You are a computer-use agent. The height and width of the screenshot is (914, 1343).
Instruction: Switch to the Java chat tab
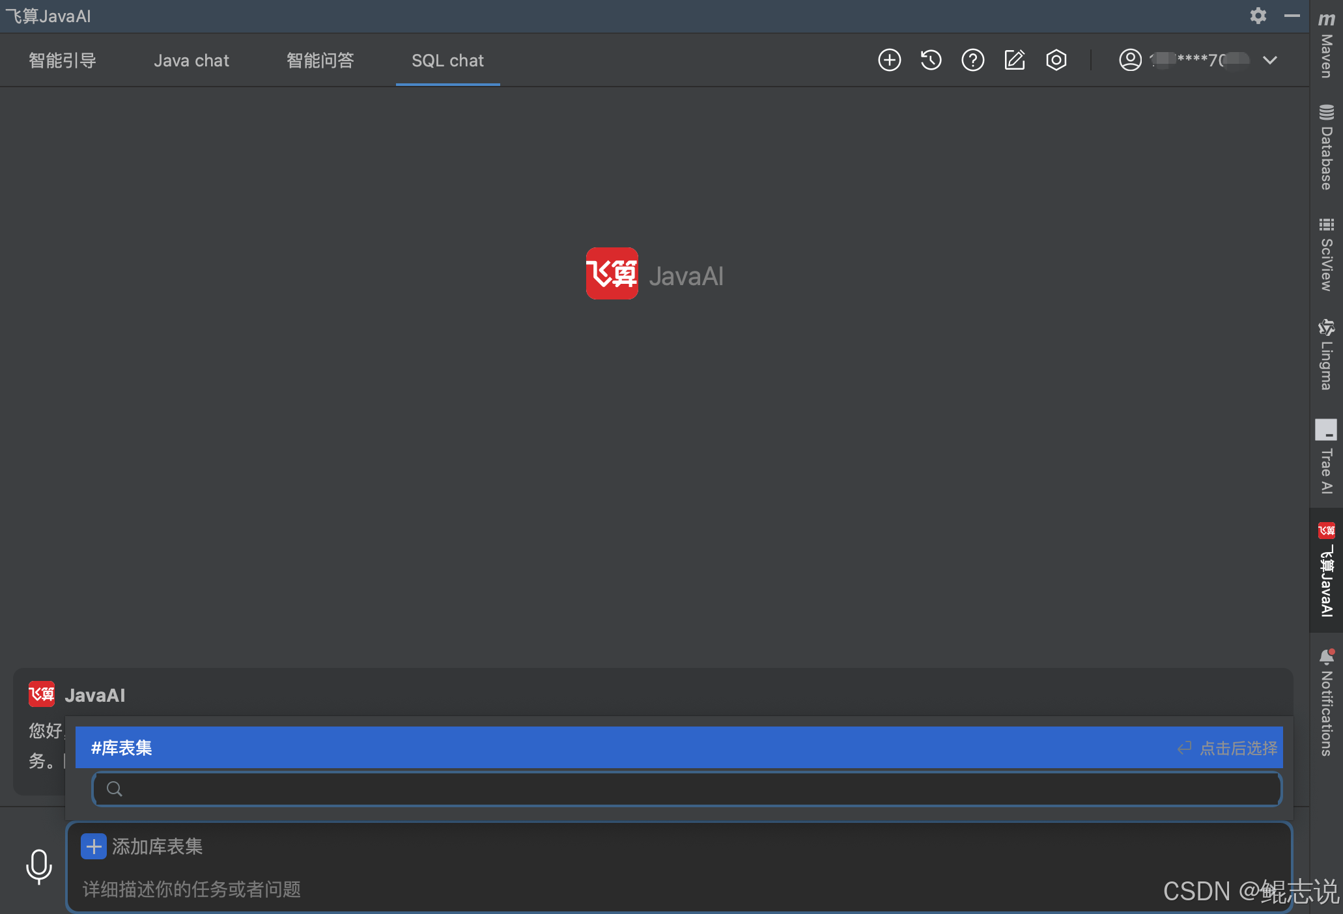[191, 61]
